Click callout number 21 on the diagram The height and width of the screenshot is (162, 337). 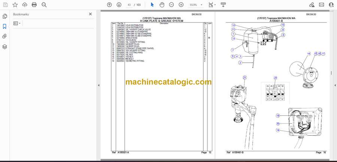[x=245, y=77]
